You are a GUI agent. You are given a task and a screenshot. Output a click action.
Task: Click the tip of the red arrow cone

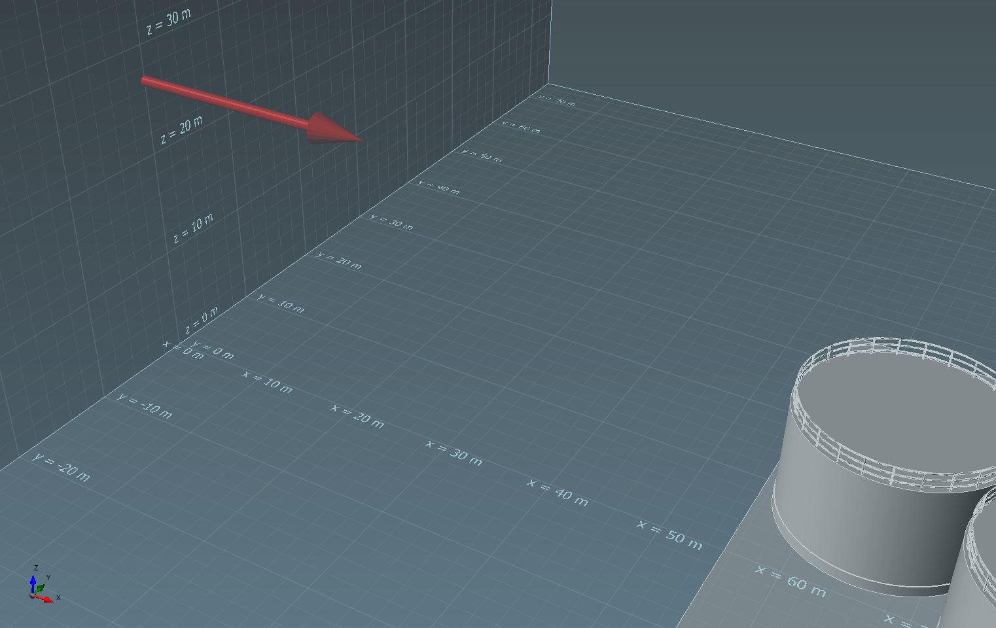tap(359, 138)
